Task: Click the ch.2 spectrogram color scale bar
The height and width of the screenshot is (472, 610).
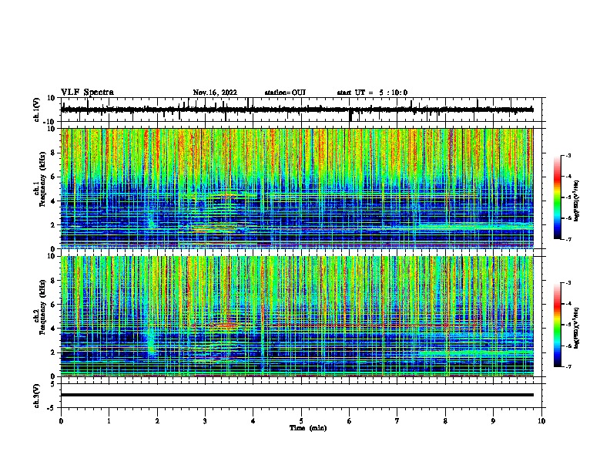Action: (557, 325)
